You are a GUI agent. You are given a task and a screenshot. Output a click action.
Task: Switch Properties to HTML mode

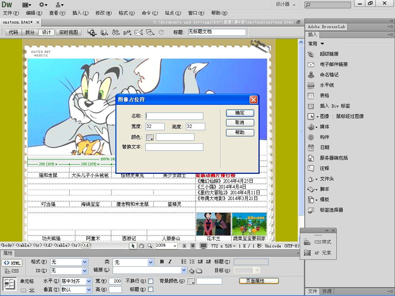(x=12, y=263)
